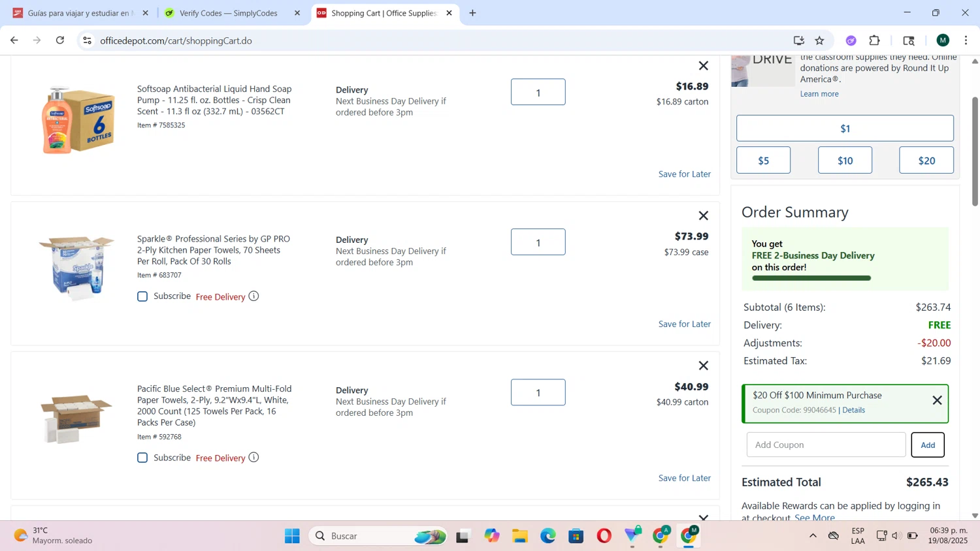Donate $1 to the drive
The width and height of the screenshot is (980, 551).
[x=845, y=128]
